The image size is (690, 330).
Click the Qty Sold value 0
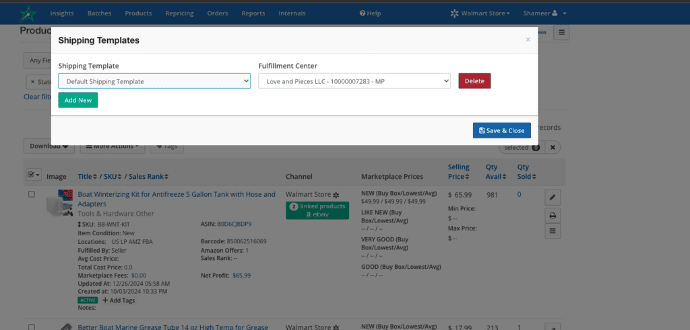tap(520, 194)
